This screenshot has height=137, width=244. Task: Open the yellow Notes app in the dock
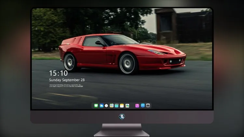point(122,106)
